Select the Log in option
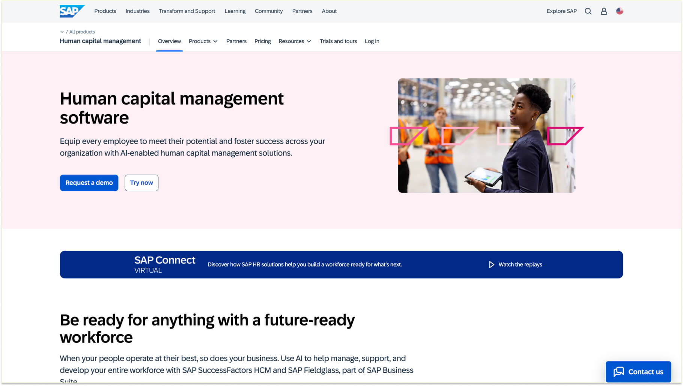The width and height of the screenshot is (683, 386). [372, 41]
